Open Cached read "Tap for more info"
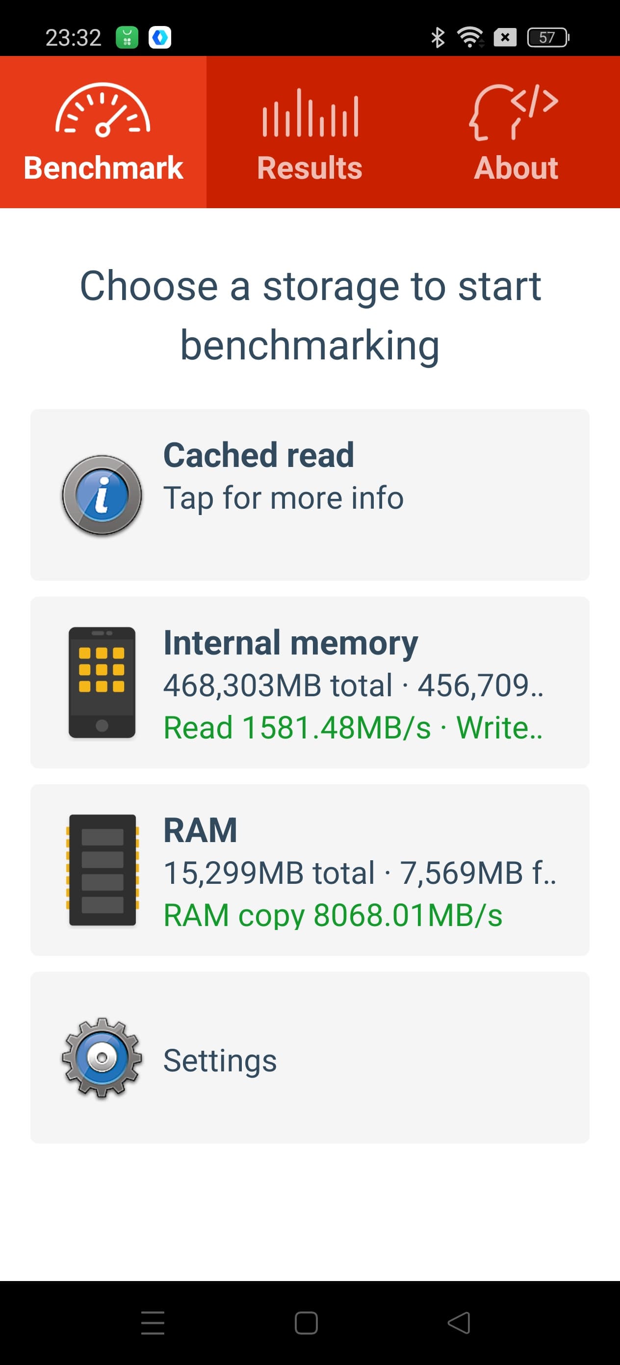620x1365 pixels. [283, 497]
